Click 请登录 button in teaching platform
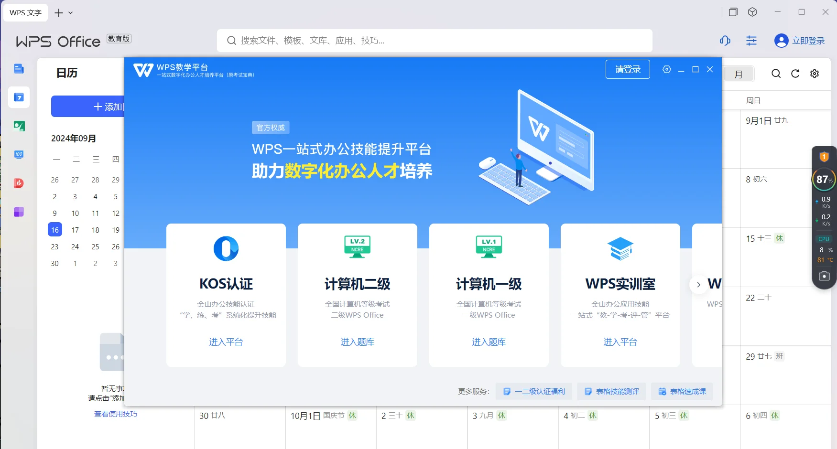Screen dimensions: 837x449 (628, 69)
